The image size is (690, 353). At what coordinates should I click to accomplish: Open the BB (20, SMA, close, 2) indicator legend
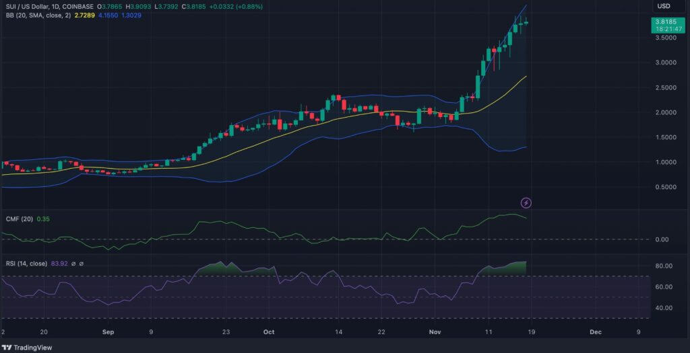(x=40, y=15)
